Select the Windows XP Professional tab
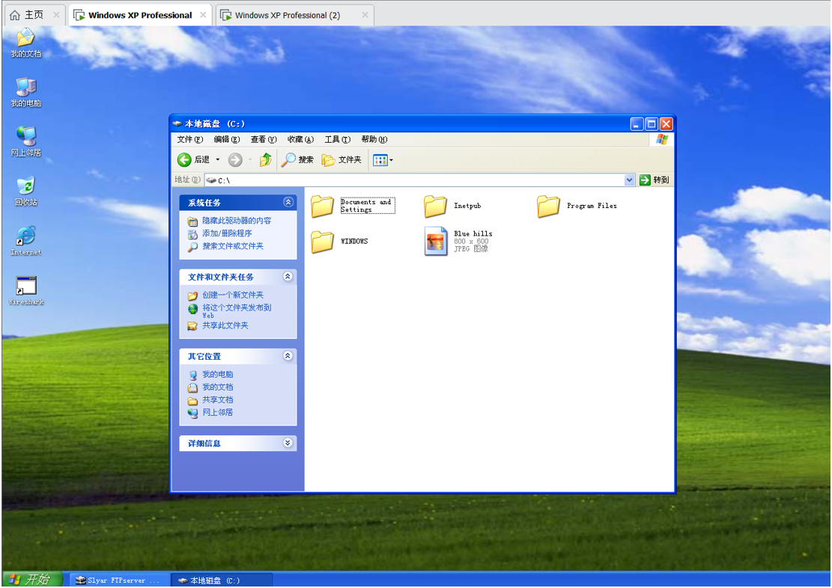This screenshot has width=832, height=588. pos(140,16)
